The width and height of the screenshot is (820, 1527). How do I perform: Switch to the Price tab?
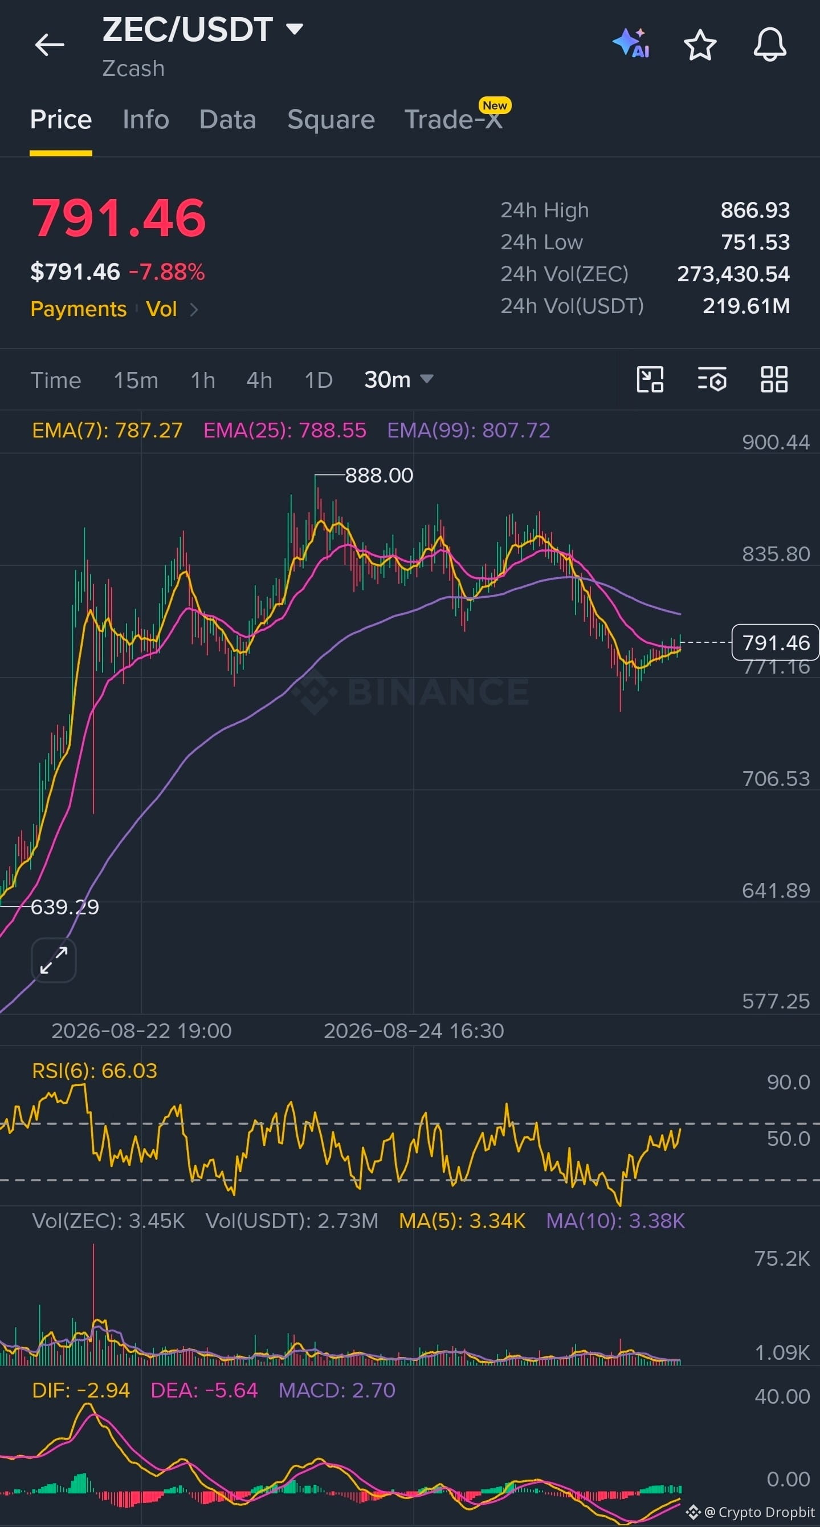point(61,120)
